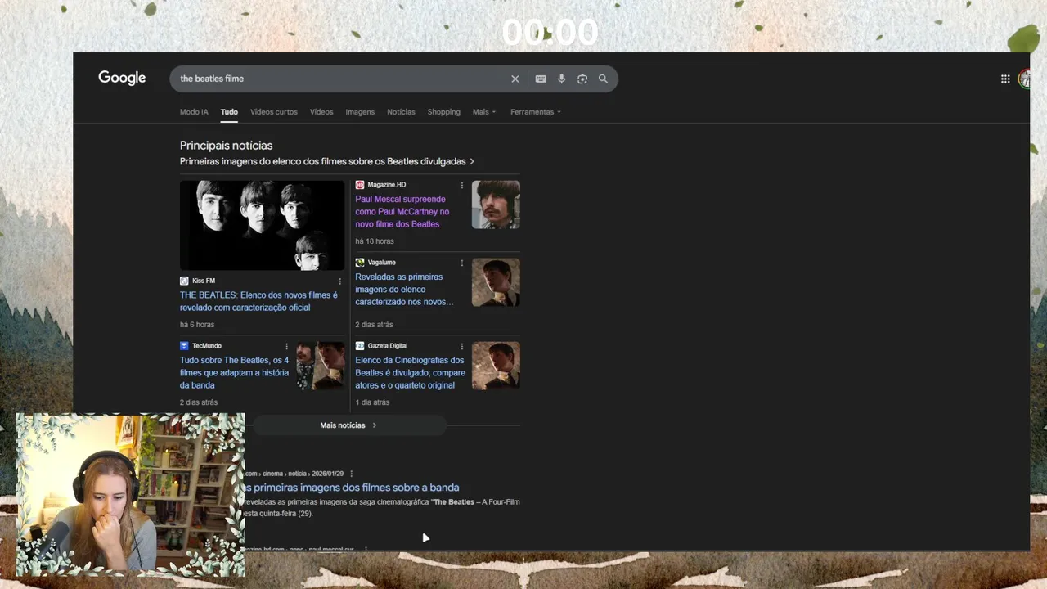This screenshot has width=1047, height=589.
Task: Open Vídeos curtos tab
Action: pyautogui.click(x=274, y=112)
